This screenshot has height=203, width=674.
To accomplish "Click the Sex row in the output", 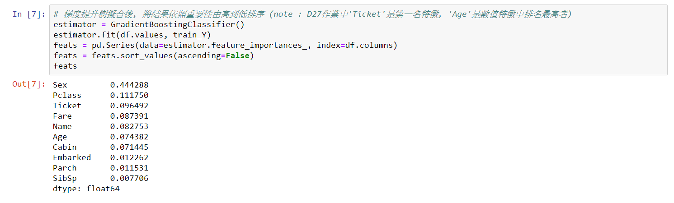I will point(100,85).
